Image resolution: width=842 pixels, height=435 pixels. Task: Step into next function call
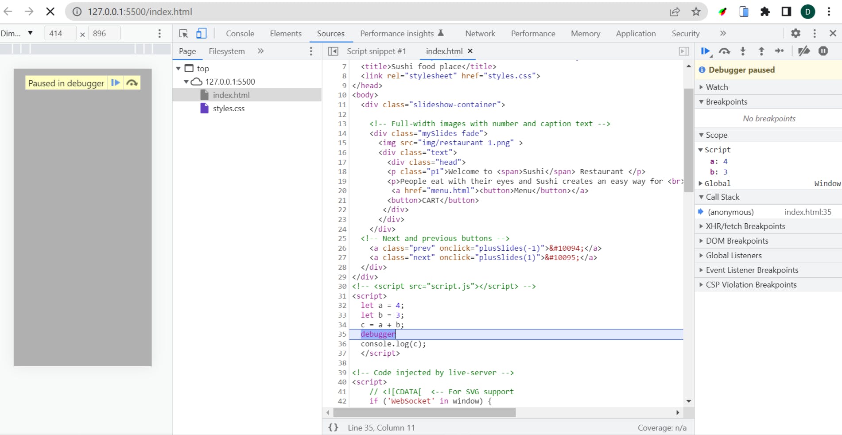coord(743,51)
